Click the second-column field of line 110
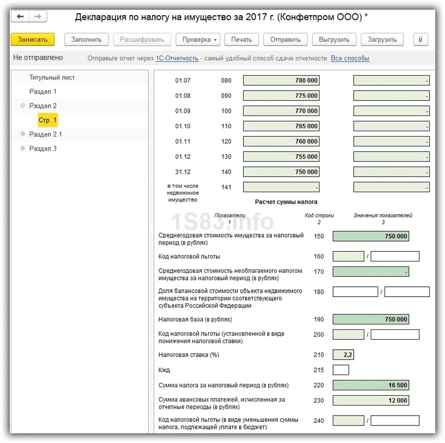 pos(391,126)
